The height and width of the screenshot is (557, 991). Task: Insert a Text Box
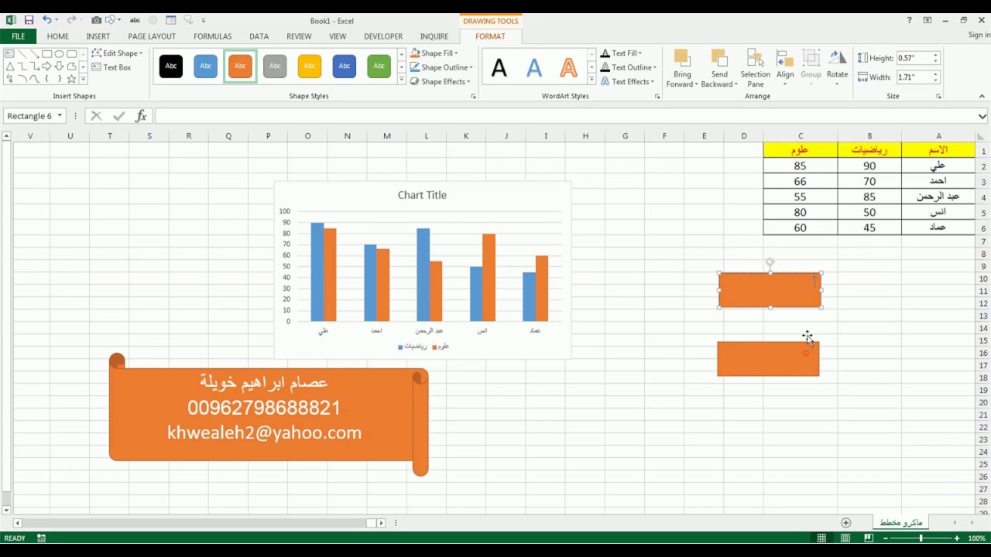(111, 67)
